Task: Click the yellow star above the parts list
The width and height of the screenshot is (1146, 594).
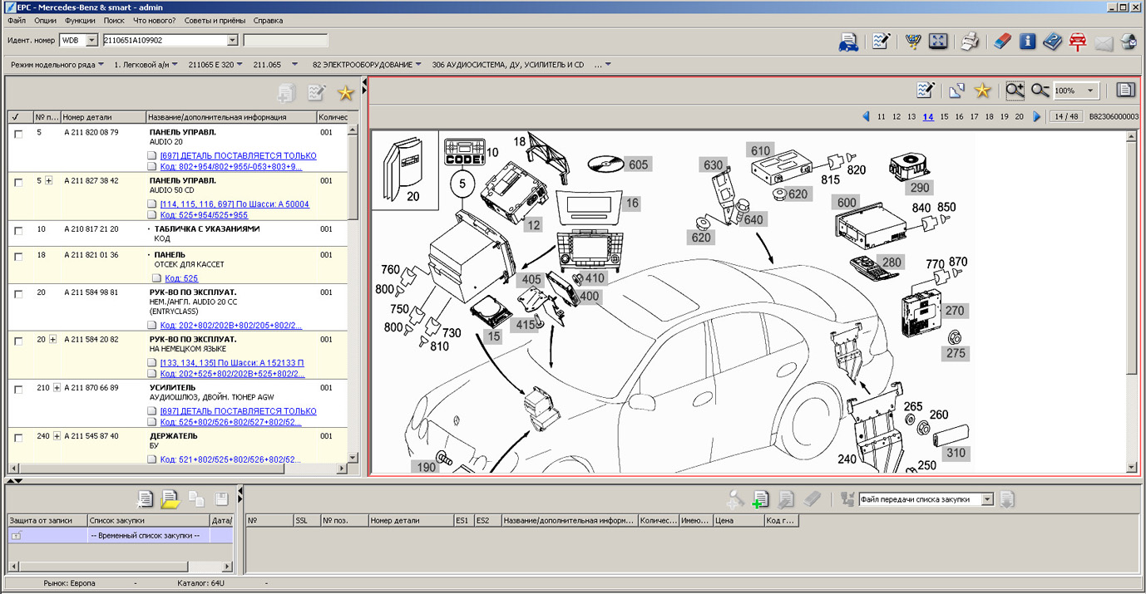Action: point(345,94)
